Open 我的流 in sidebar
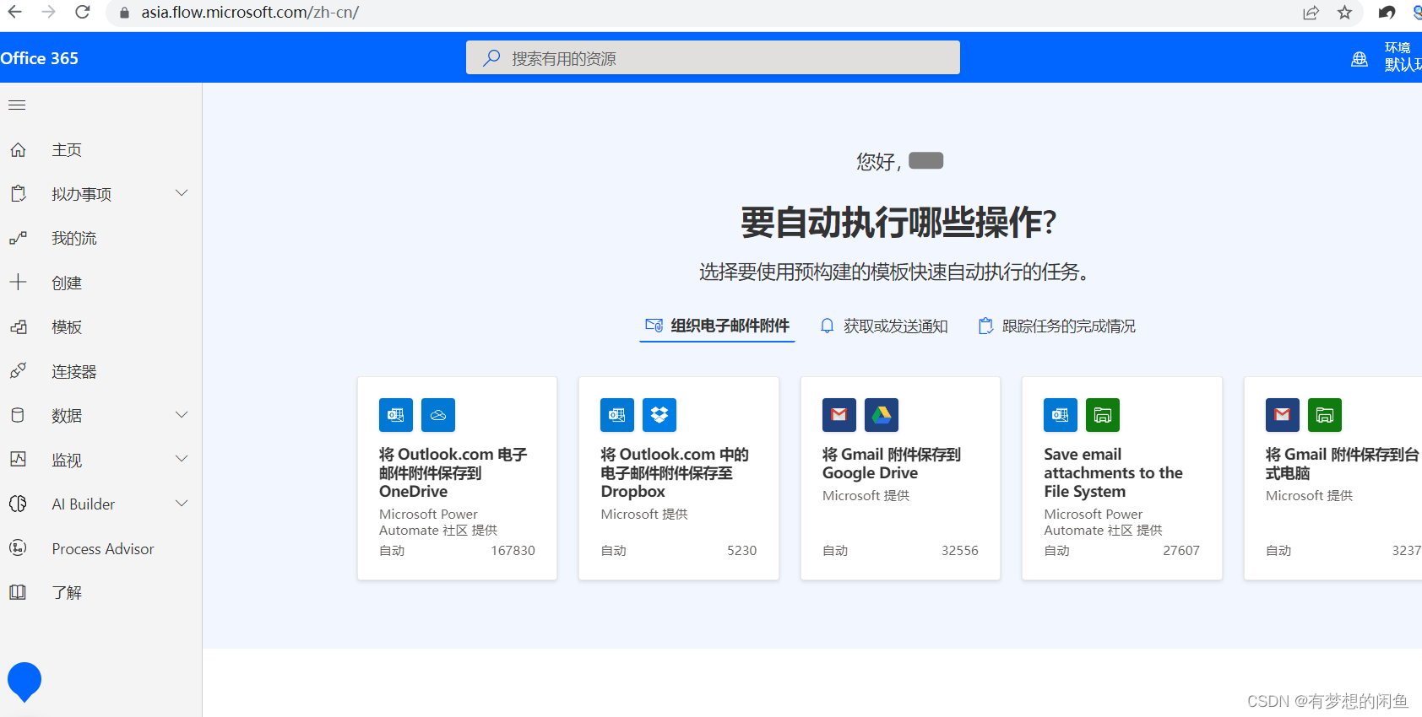Image resolution: width=1422 pixels, height=717 pixels. point(74,239)
